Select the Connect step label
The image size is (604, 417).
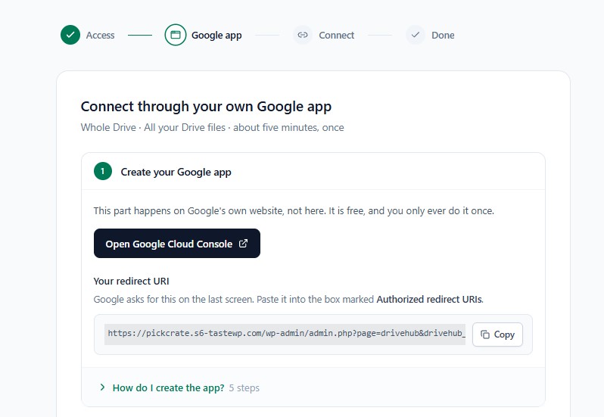point(336,36)
